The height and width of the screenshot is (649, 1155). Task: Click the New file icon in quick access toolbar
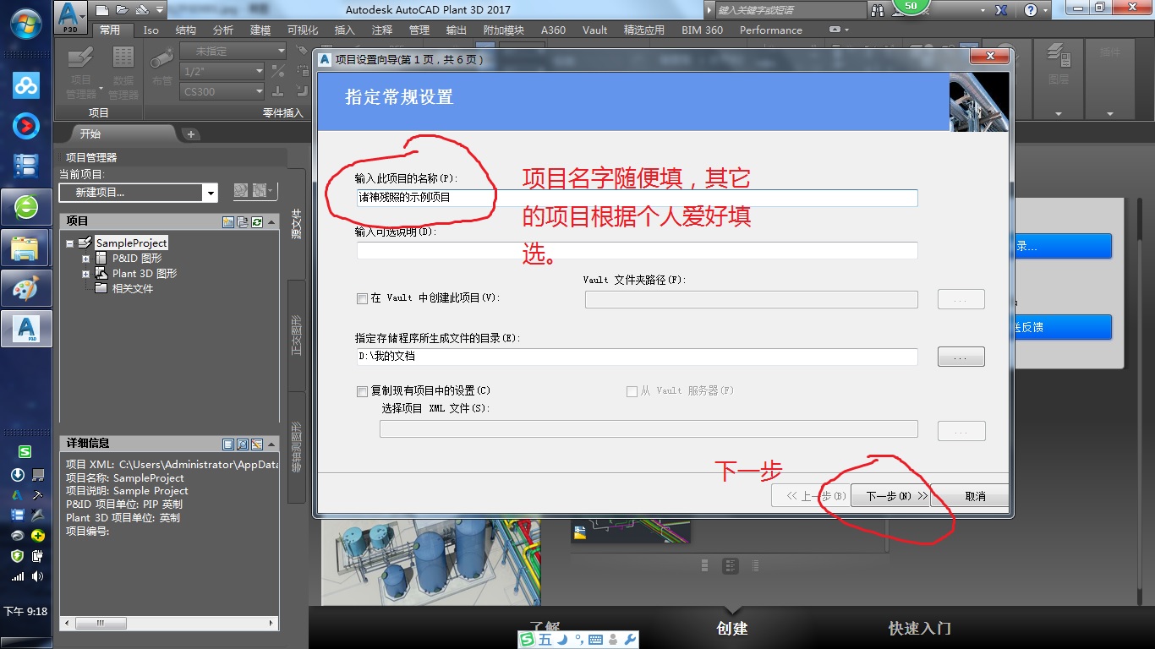(x=103, y=10)
